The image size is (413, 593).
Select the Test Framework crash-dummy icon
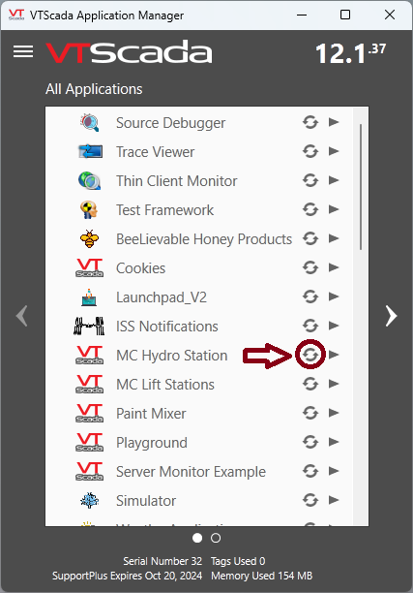89,209
